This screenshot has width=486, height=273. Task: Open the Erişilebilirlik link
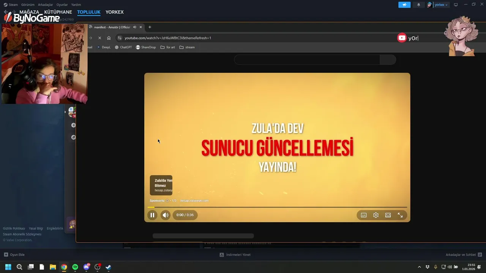coord(55,228)
